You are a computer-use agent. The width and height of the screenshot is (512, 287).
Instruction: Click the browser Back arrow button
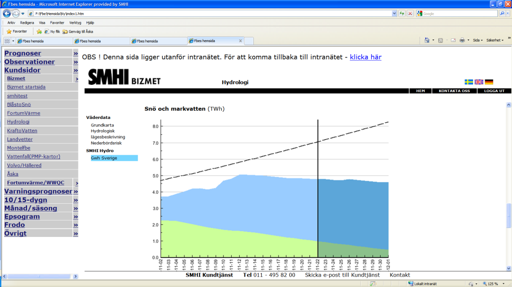[x=6, y=13]
